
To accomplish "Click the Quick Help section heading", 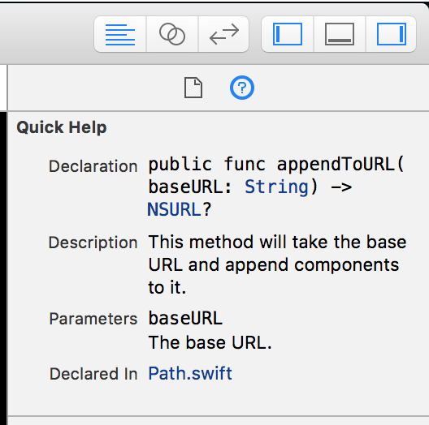I will click(62, 127).
